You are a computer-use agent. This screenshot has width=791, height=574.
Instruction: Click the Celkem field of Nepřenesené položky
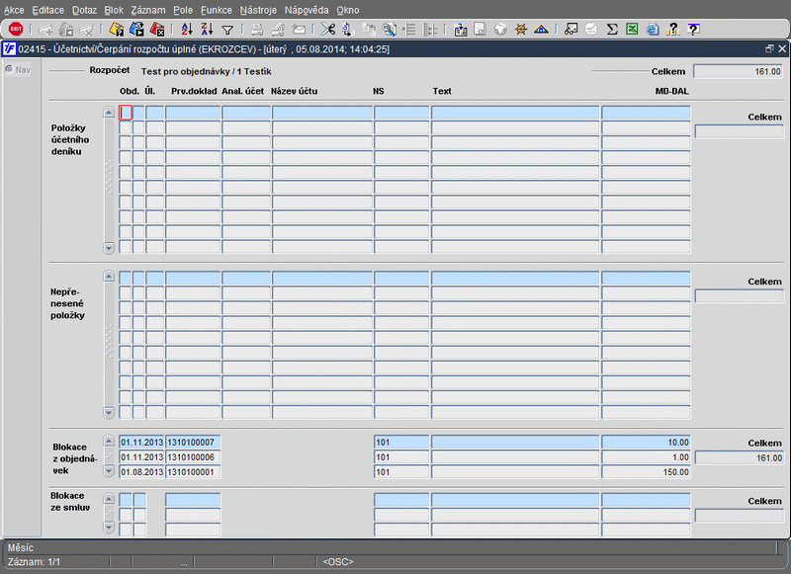[x=740, y=295]
